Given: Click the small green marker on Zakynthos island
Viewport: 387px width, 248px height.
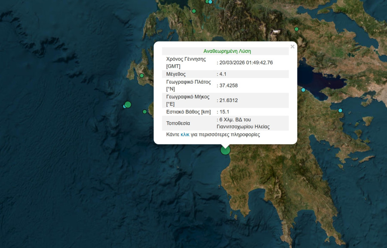Looking at the screenshot, I should 145,112.
